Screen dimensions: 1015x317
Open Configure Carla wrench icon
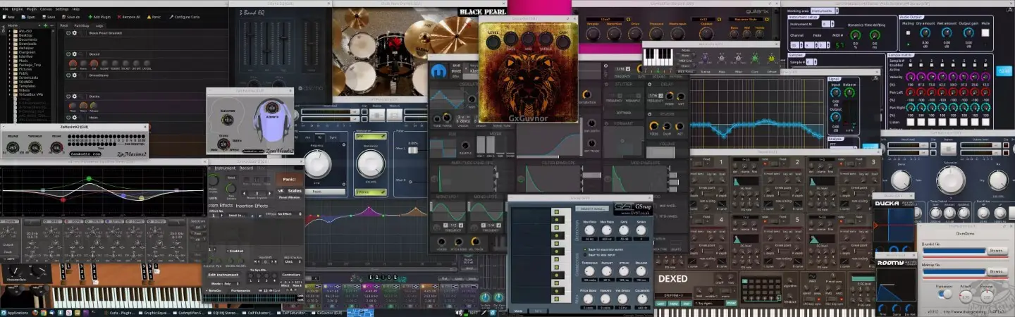tap(170, 16)
